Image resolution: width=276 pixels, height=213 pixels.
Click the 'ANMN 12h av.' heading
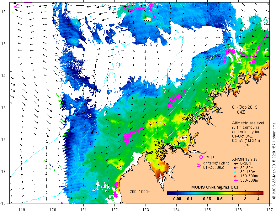[x=245, y=159]
